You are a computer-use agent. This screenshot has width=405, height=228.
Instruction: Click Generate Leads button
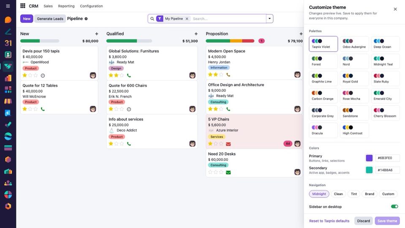[x=50, y=19]
